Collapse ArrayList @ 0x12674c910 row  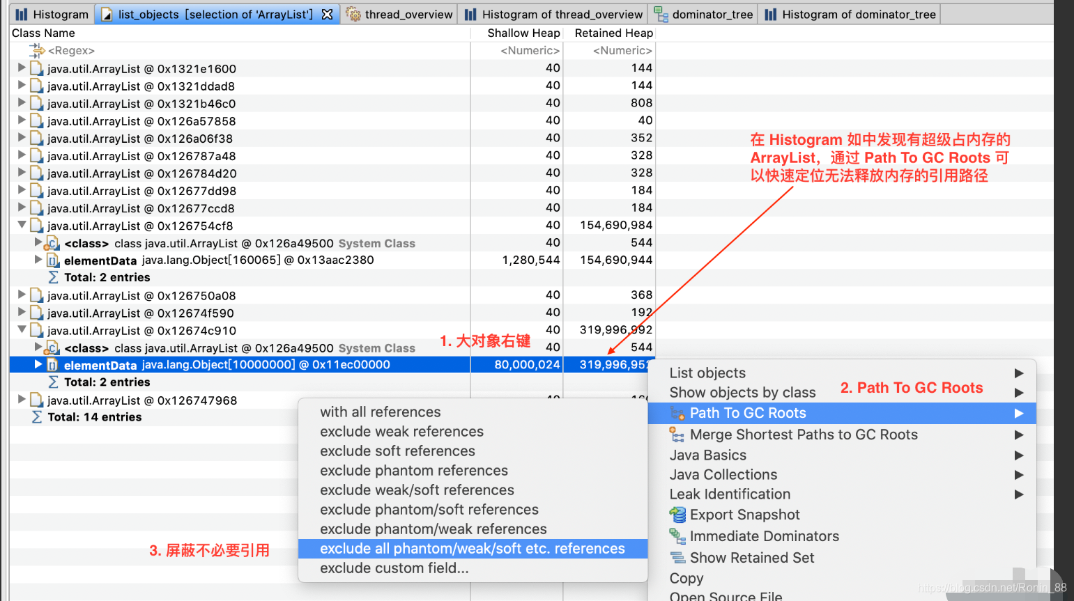tap(22, 329)
